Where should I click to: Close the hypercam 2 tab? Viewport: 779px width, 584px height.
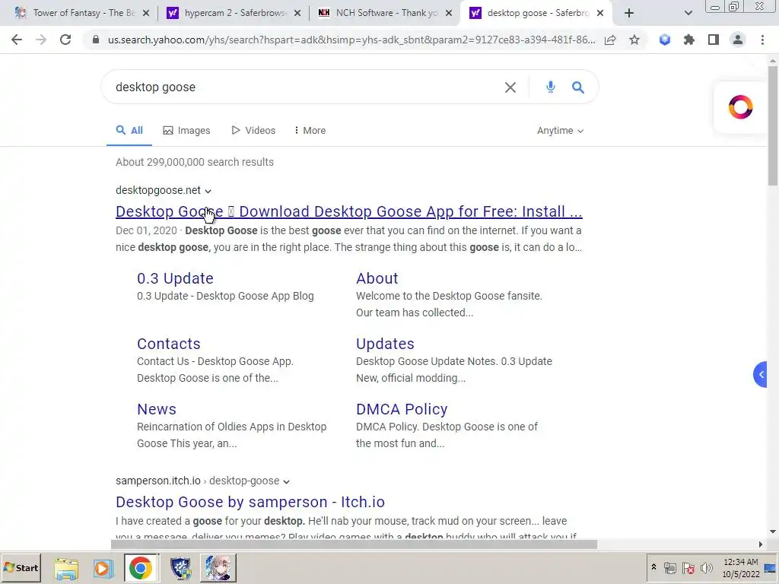tap(297, 13)
